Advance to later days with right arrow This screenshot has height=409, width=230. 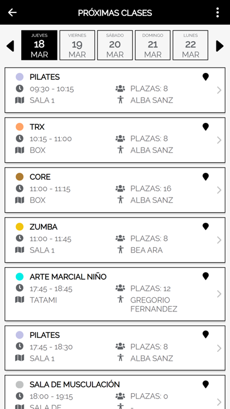220,46
